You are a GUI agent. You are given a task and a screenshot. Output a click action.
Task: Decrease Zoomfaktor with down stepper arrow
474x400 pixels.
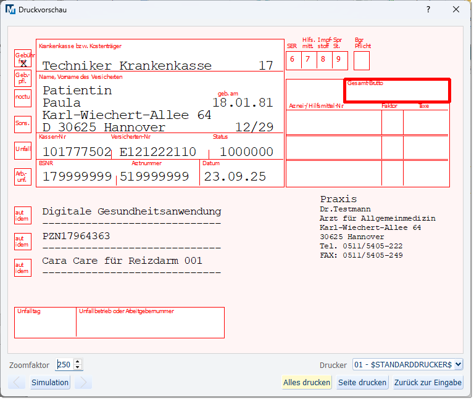(x=78, y=367)
